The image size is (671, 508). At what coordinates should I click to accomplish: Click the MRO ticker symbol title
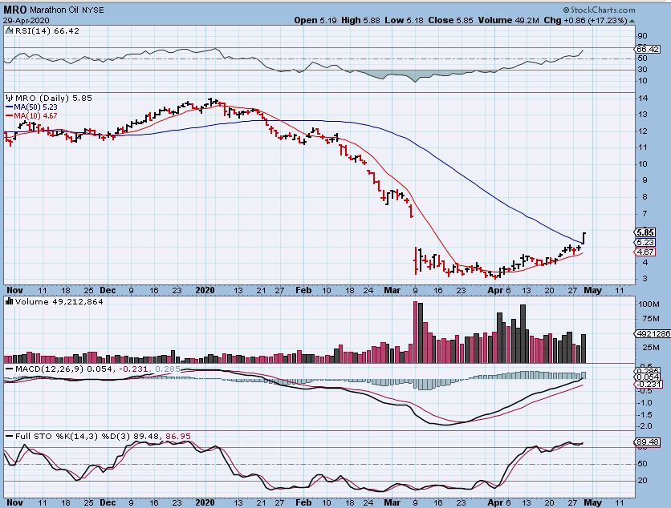(15, 10)
